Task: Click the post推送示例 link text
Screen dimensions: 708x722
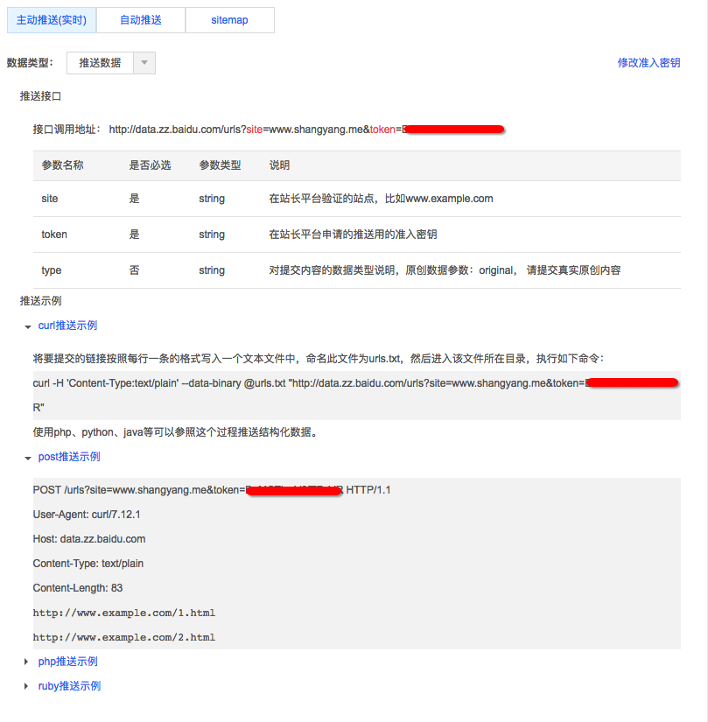Action: 69,457
